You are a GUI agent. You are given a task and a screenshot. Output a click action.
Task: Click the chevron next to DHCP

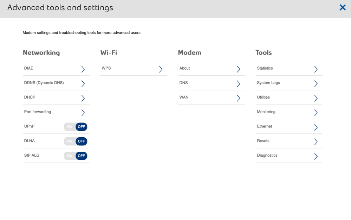pyautogui.click(x=83, y=98)
